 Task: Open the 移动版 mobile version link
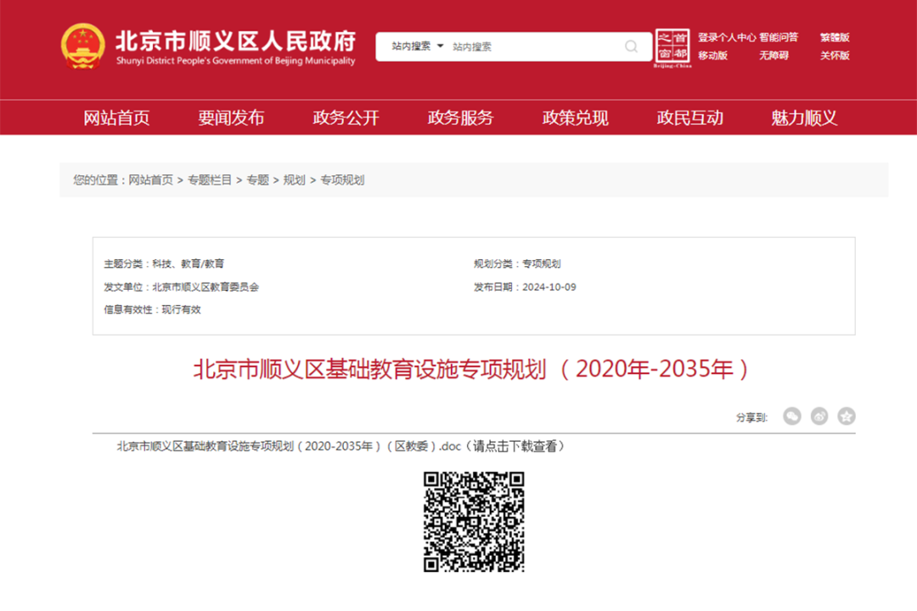click(712, 55)
